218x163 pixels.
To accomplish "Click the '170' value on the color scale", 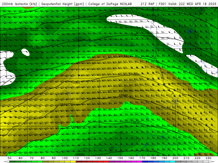I will pos(142,158).
